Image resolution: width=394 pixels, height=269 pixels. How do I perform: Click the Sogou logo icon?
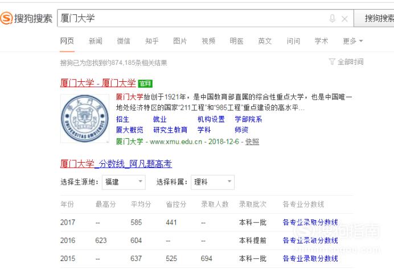[x=6, y=18]
